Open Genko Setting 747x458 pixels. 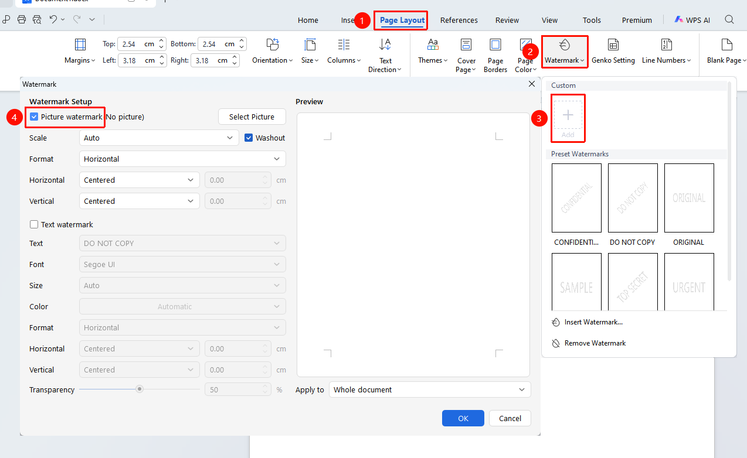[x=613, y=52]
